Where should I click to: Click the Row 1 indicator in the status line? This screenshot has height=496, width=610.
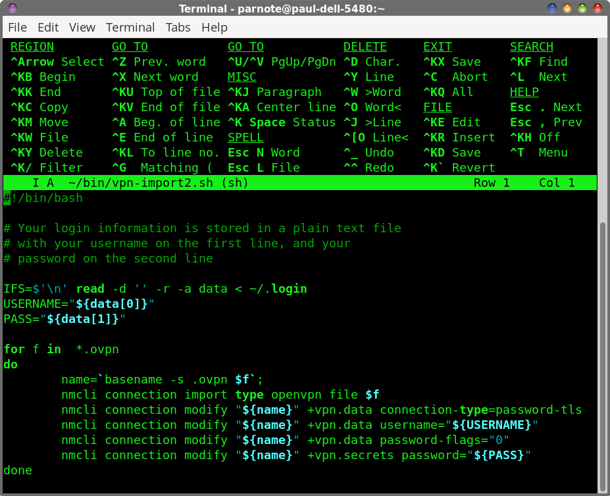492,183
